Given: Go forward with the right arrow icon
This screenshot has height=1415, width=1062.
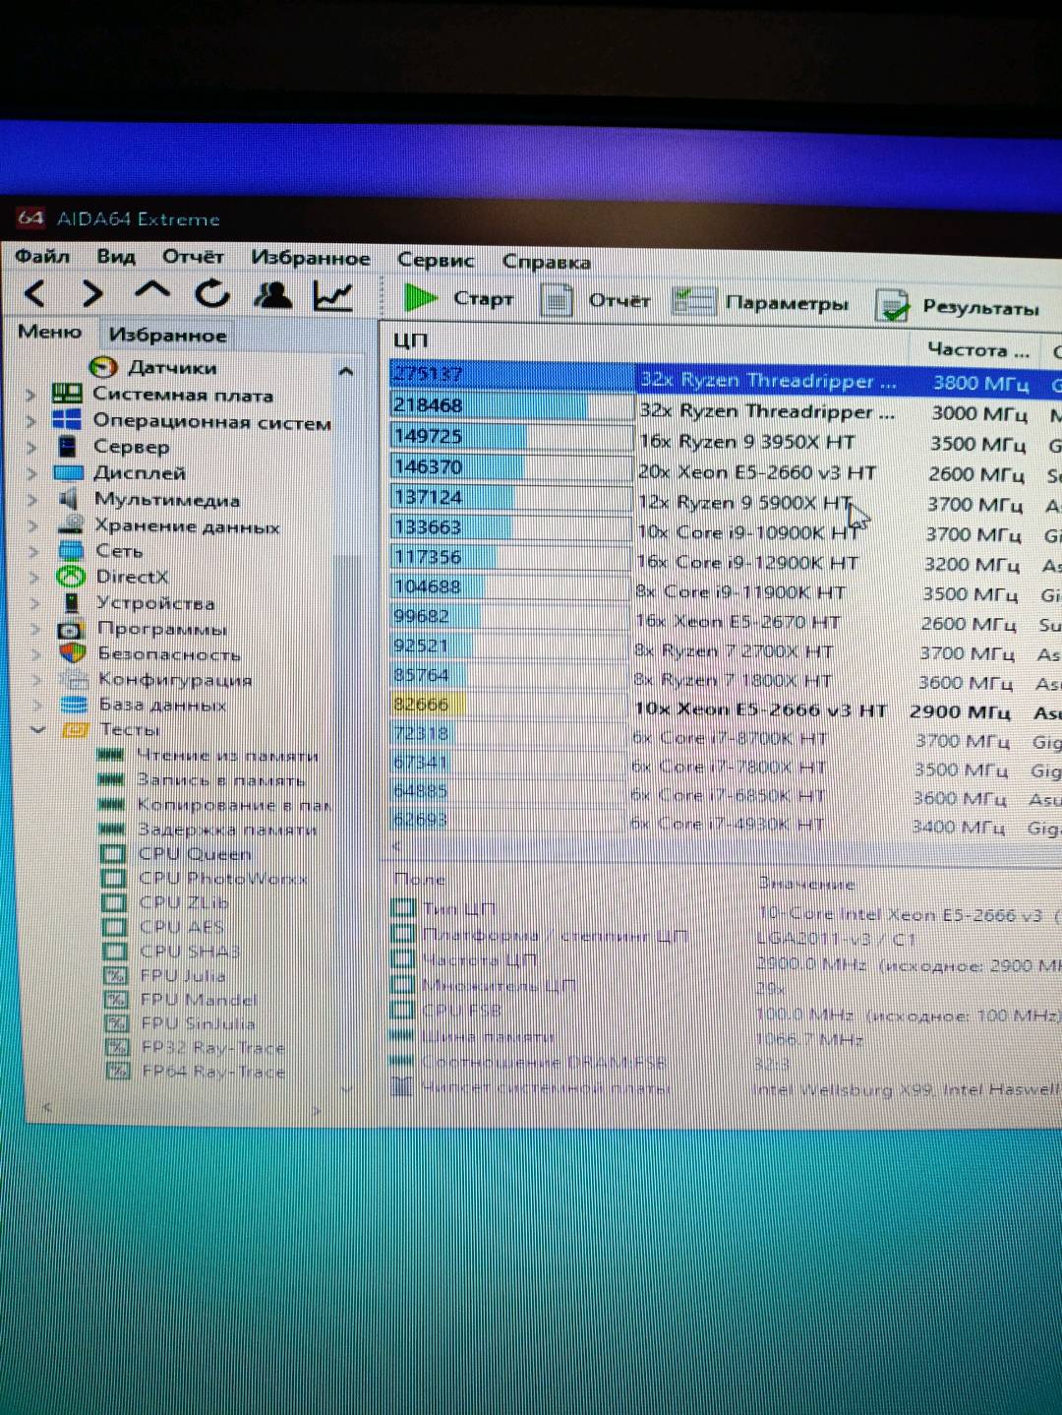Looking at the screenshot, I should pos(92,293).
